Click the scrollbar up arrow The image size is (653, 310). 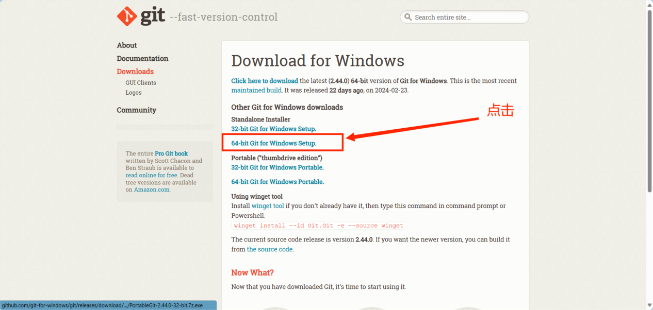(649, 4)
